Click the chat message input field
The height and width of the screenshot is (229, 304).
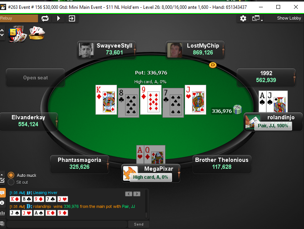(x=67, y=224)
